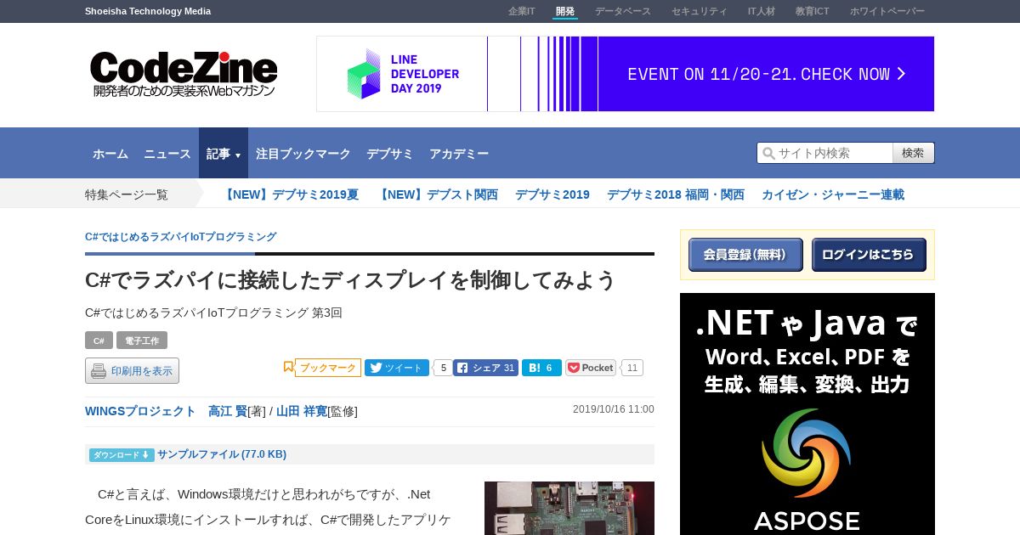
Task: Click the Raspberry Pi article thumbnail
Action: pos(569,508)
